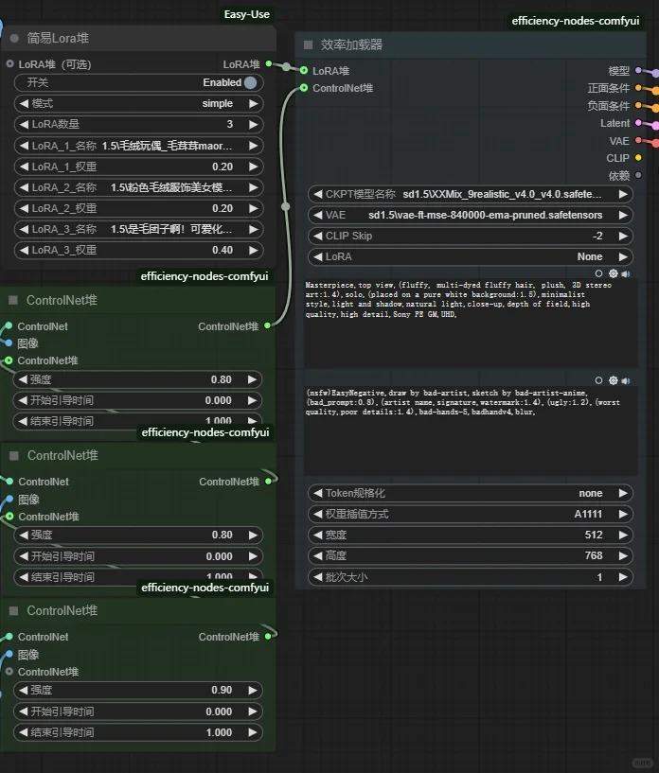Image resolution: width=659 pixels, height=773 pixels.
Task: Decrease 高度 768 with its left arrow
Action: [317, 555]
